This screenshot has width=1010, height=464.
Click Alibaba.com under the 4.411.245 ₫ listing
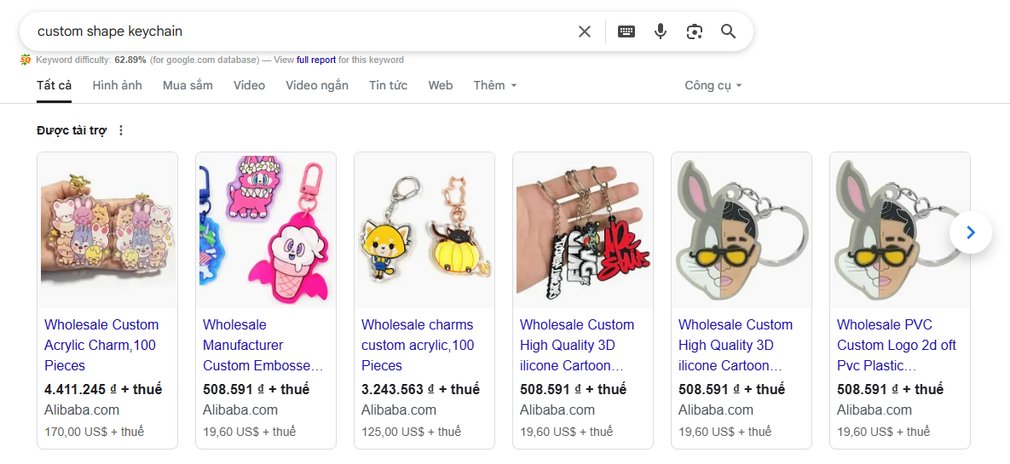[x=82, y=410]
